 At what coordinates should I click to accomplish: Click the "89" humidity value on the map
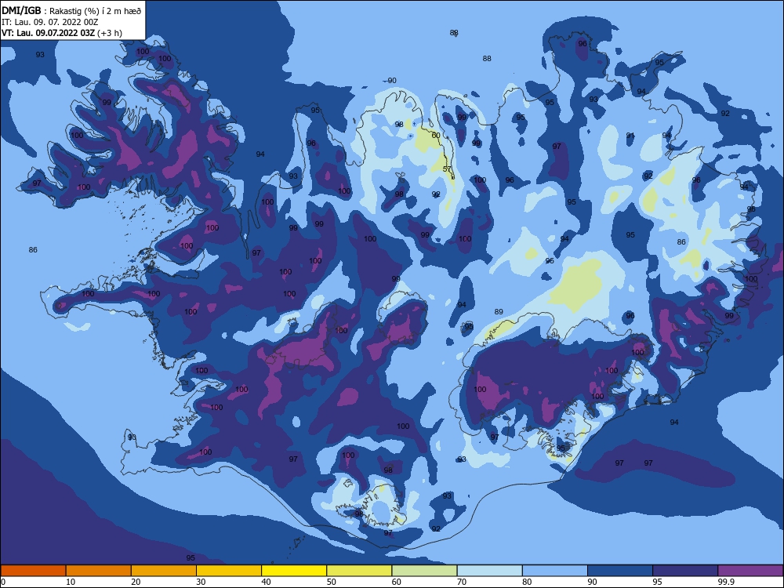coord(499,311)
